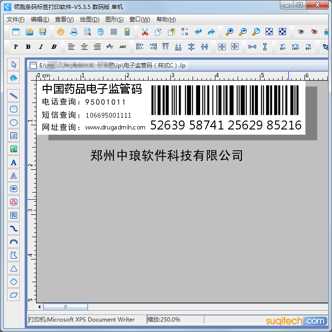Hide objects with the crossed-out red eye icon
Viewport: 332px width, 332px height.
coord(314,32)
